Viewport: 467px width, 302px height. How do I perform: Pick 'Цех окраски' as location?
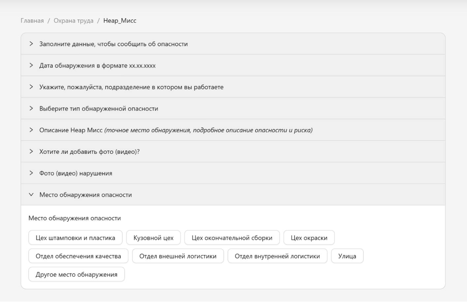309,238
